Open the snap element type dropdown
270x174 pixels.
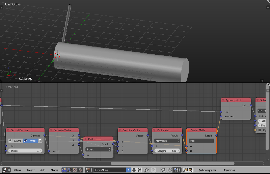[177, 170]
